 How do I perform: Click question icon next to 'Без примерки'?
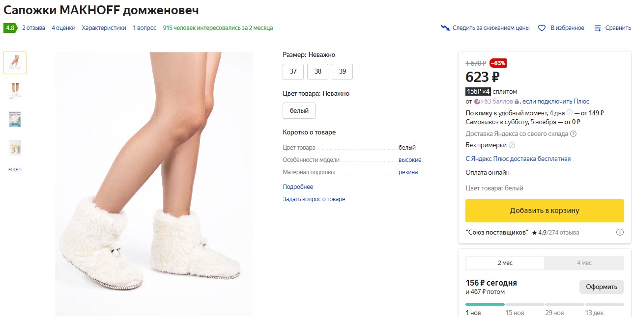tap(512, 145)
